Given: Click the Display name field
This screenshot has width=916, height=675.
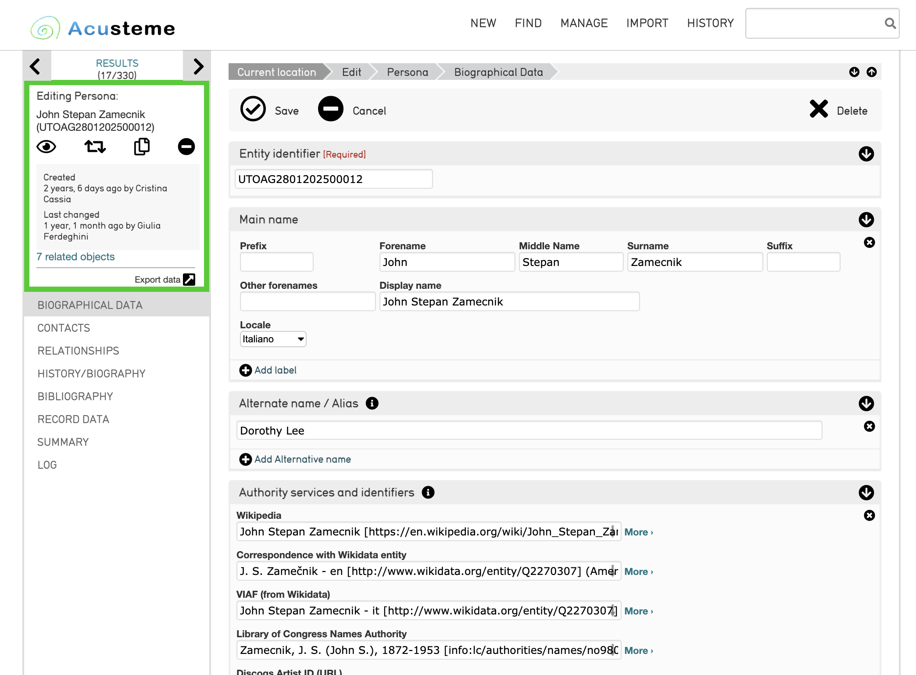Looking at the screenshot, I should pyautogui.click(x=509, y=302).
